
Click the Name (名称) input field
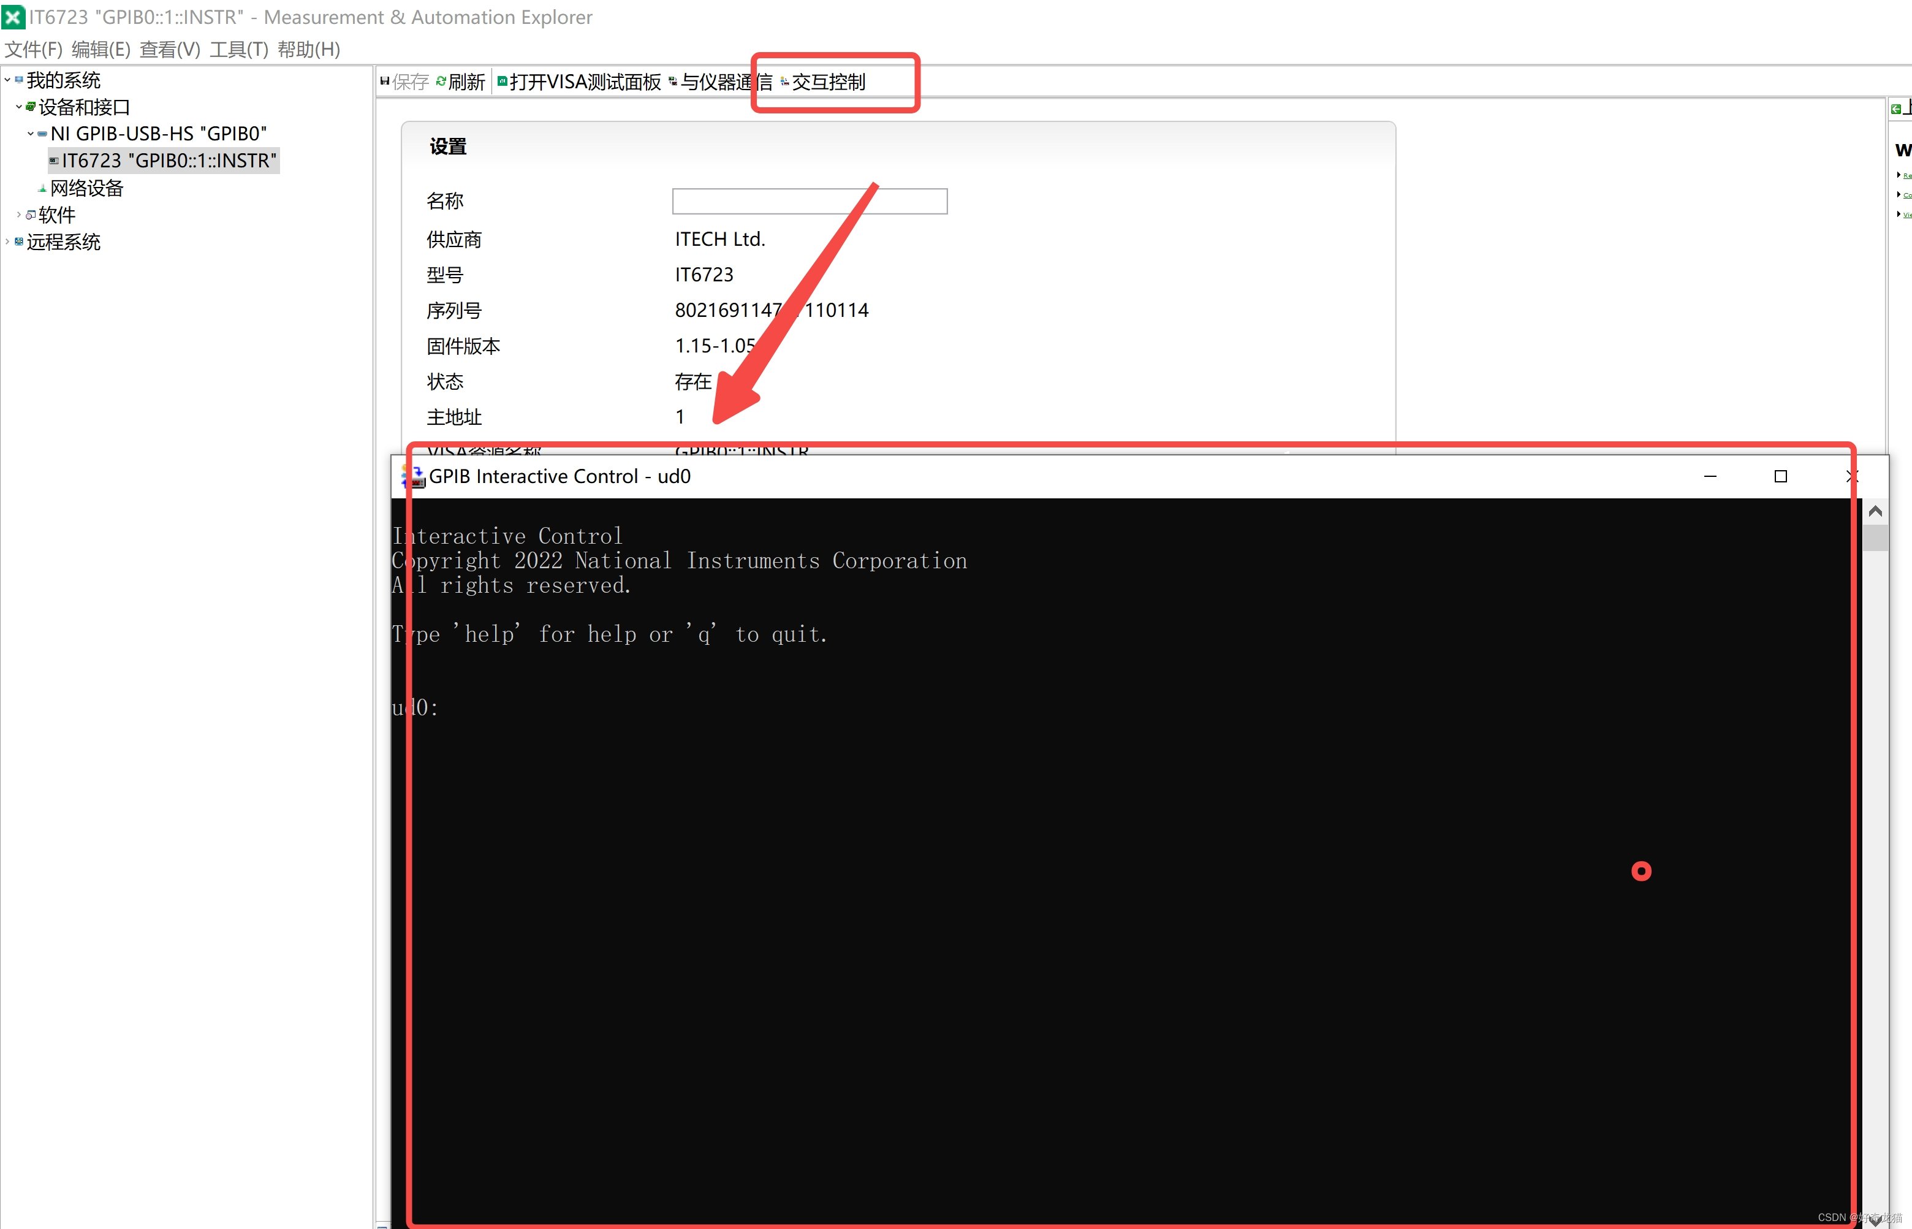click(x=810, y=201)
